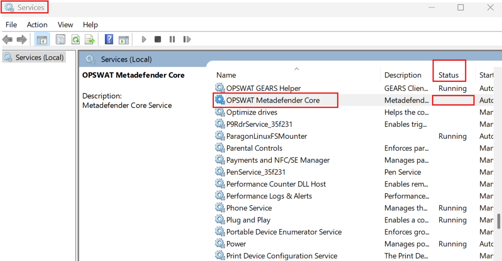The width and height of the screenshot is (502, 261).
Task: Sort by the Status column header
Action: [449, 75]
